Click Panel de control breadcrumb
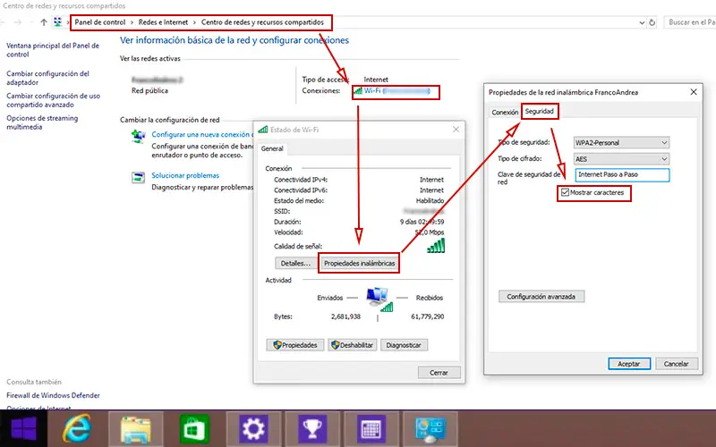Viewport: 716px width, 447px height. click(x=100, y=22)
